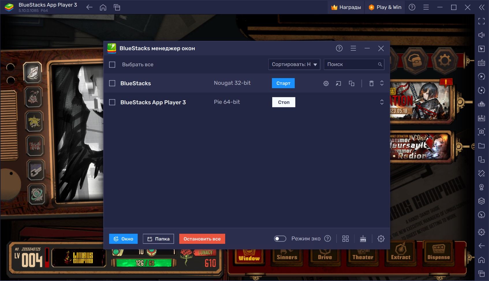489x281 pixels.
Task: Click the Папка folder button
Action: 158,239
